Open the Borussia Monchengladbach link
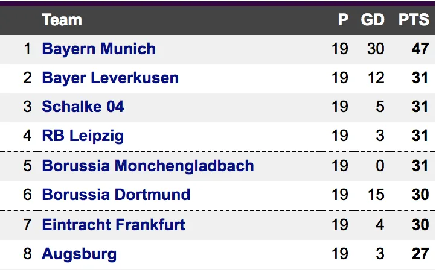Screen dimensions: 436x270 coord(147,166)
